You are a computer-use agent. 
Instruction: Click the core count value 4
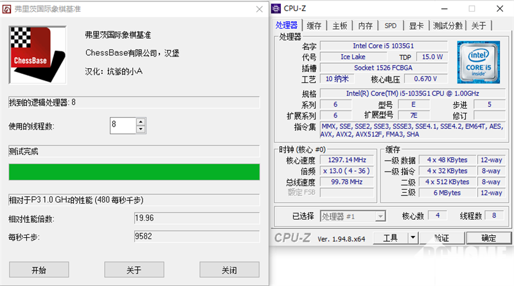coord(438,215)
